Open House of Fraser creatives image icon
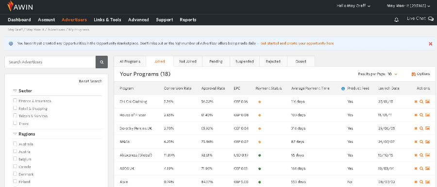 tap(427, 115)
